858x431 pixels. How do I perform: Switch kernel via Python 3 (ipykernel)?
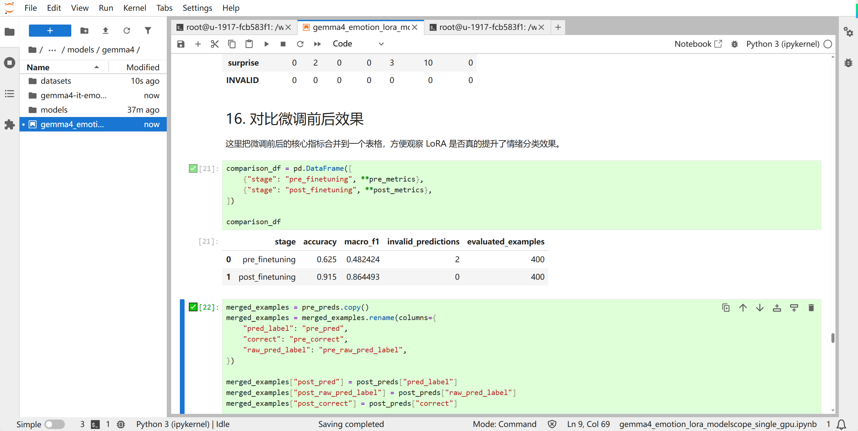(783, 44)
